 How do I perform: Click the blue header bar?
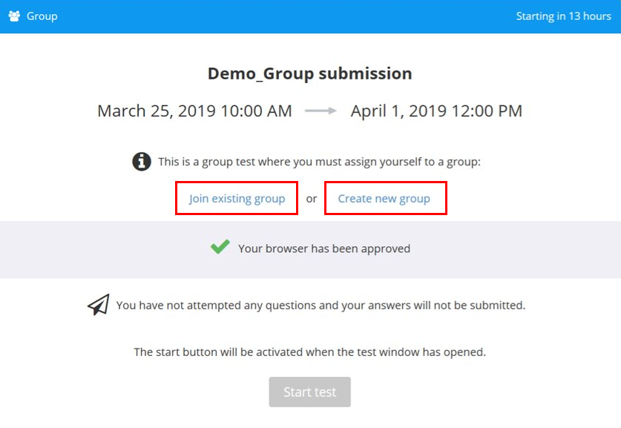point(310,16)
